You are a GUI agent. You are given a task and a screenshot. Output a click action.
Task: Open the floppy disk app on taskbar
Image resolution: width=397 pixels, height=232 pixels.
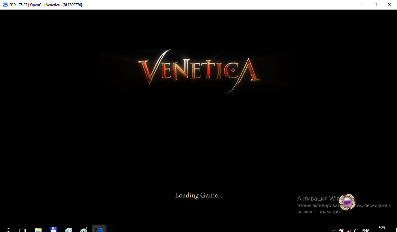pos(53,230)
